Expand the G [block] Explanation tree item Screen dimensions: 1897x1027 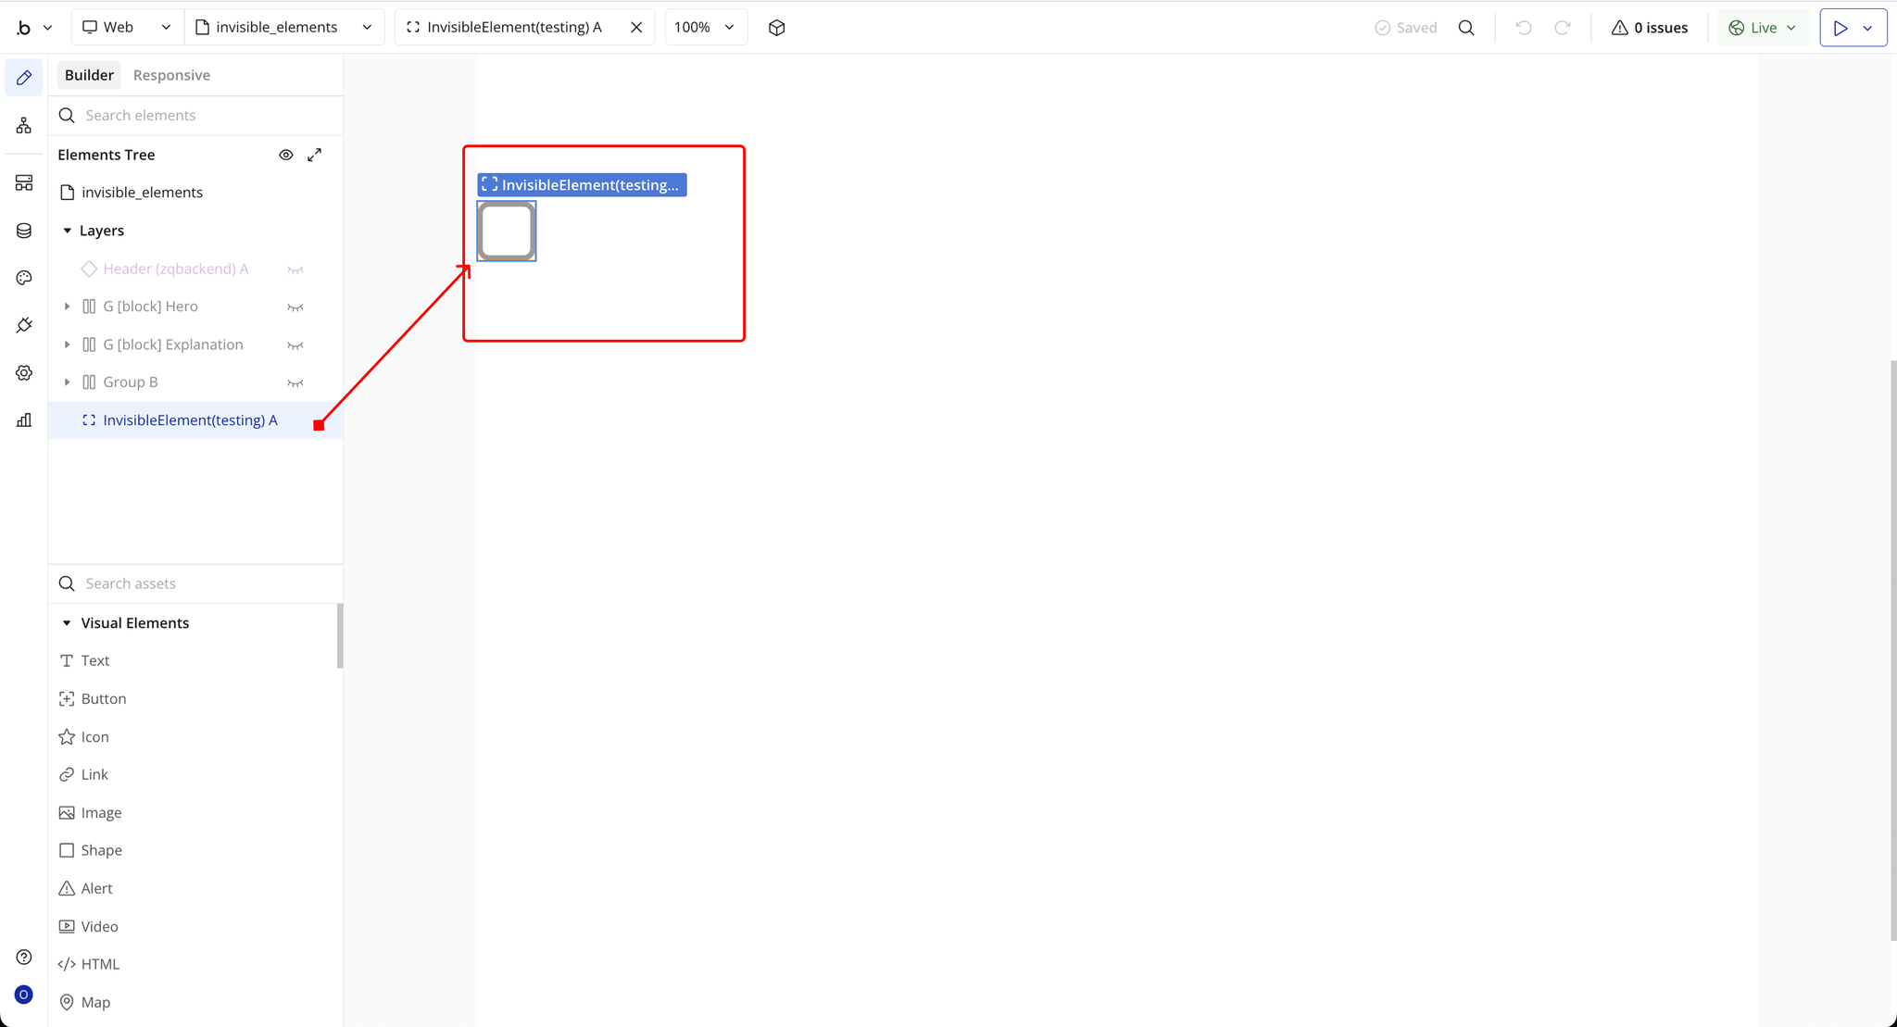click(67, 344)
